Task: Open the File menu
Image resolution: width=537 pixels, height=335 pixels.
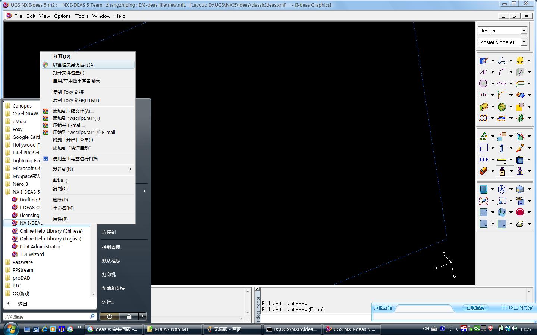Action: point(18,16)
